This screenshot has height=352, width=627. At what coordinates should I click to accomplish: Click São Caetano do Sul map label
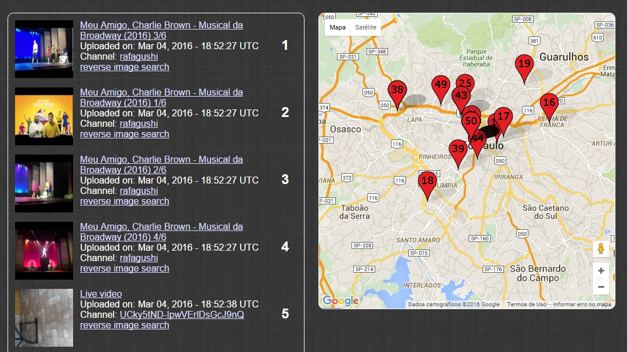545,212
